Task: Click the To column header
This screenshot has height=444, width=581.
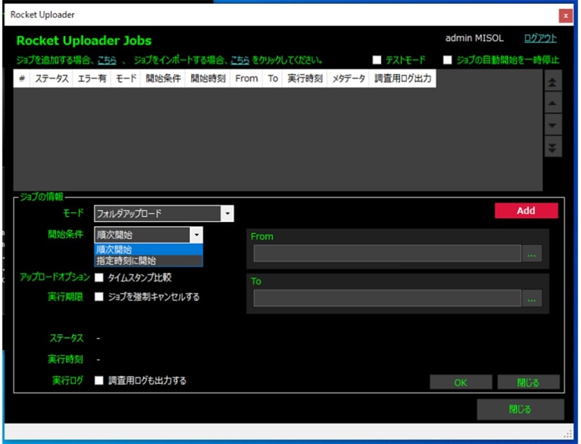Action: pos(273,79)
